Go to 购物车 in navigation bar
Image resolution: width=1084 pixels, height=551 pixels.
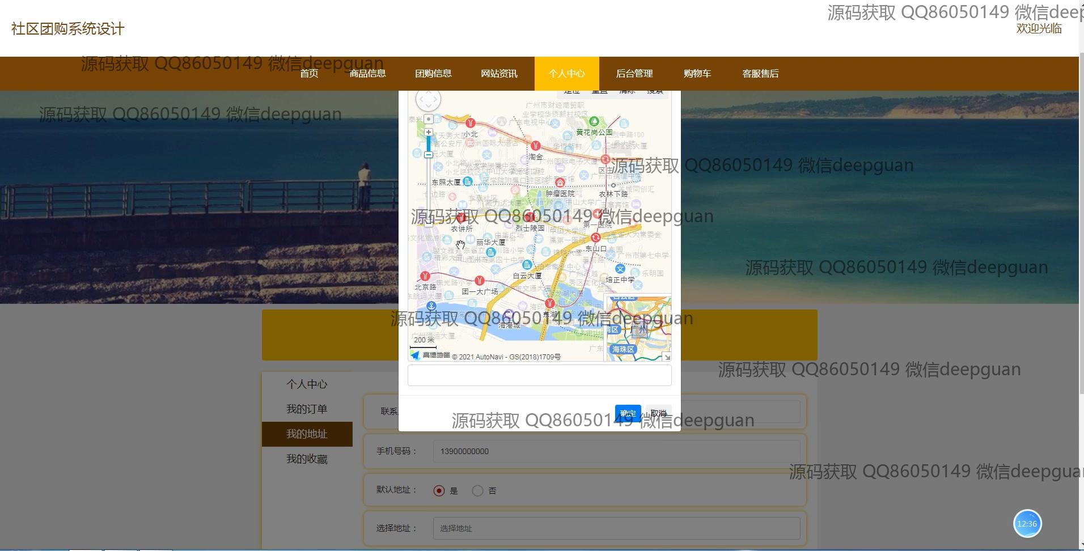[x=697, y=74]
